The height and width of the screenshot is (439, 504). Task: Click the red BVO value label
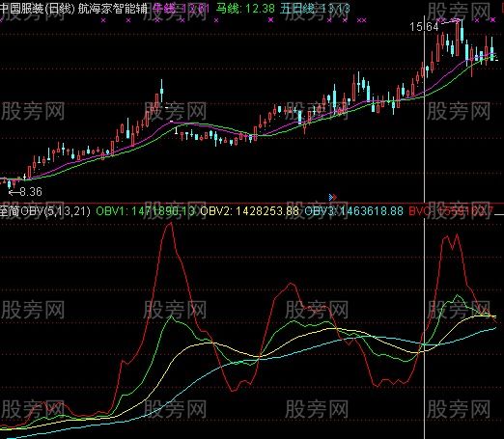tap(451, 211)
